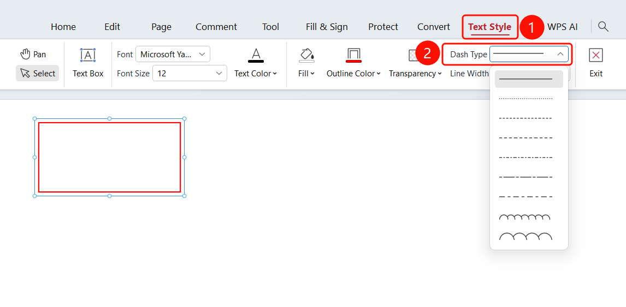The width and height of the screenshot is (626, 307).
Task: Open the Tool tab
Action: [270, 27]
